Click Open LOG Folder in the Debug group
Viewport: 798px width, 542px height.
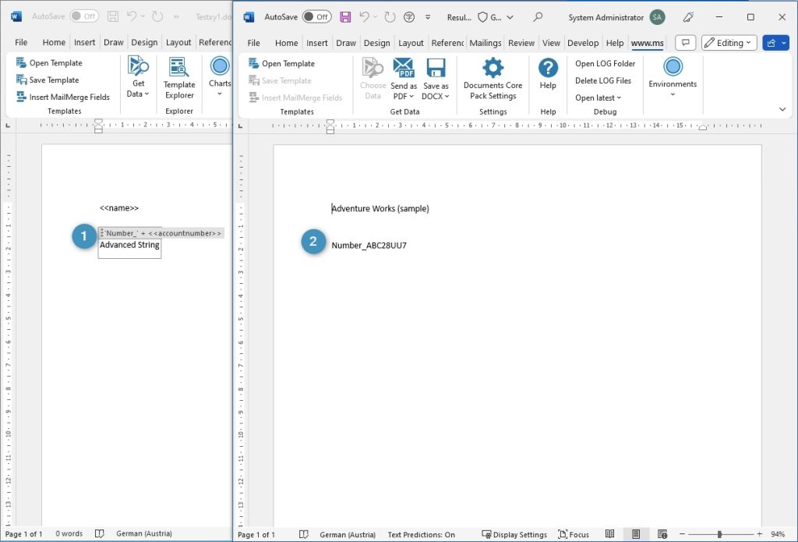pos(606,63)
